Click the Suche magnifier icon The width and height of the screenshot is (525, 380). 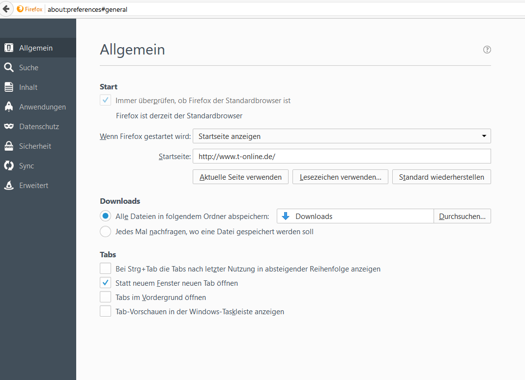(x=9, y=68)
